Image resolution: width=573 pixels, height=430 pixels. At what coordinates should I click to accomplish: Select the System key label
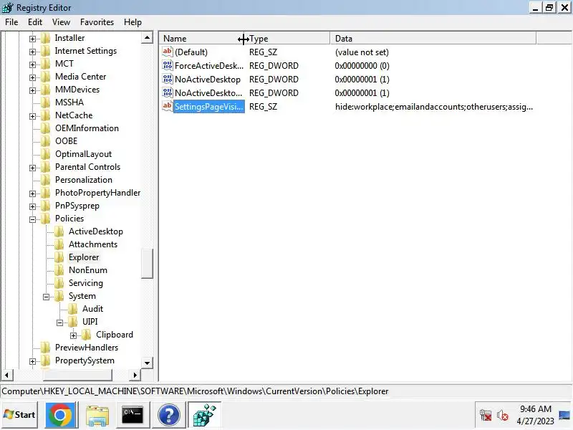82,296
